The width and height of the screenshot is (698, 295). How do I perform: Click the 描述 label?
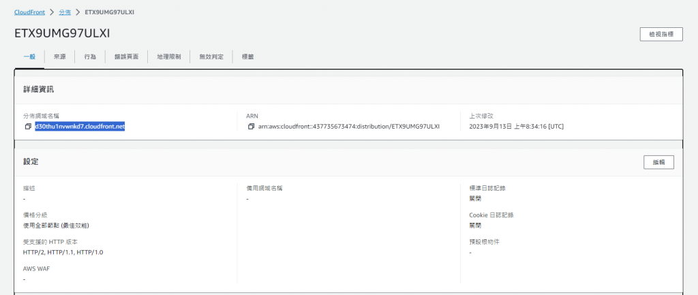[29, 188]
